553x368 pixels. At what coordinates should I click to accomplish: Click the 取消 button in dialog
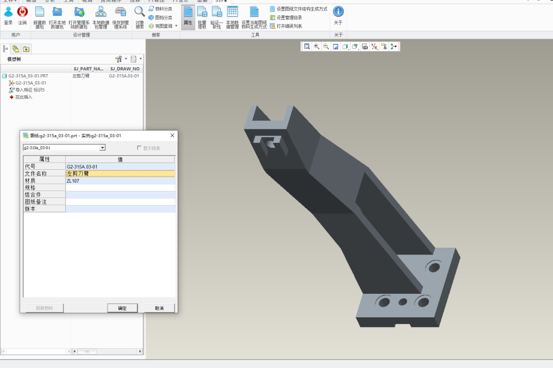click(159, 308)
